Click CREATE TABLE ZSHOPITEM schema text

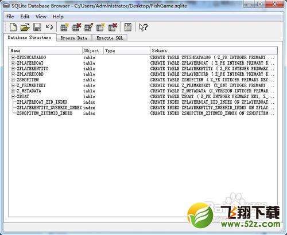pos(212,80)
